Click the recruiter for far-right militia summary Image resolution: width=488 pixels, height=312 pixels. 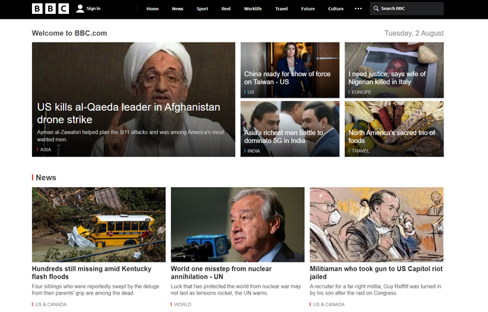(375, 290)
